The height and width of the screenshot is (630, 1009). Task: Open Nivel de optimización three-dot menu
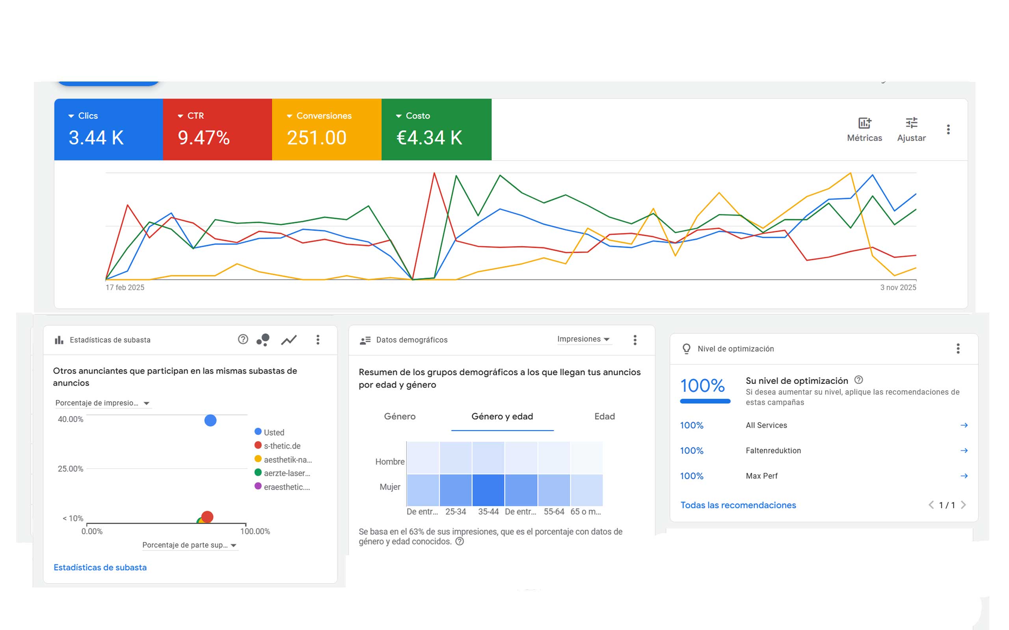[958, 349]
